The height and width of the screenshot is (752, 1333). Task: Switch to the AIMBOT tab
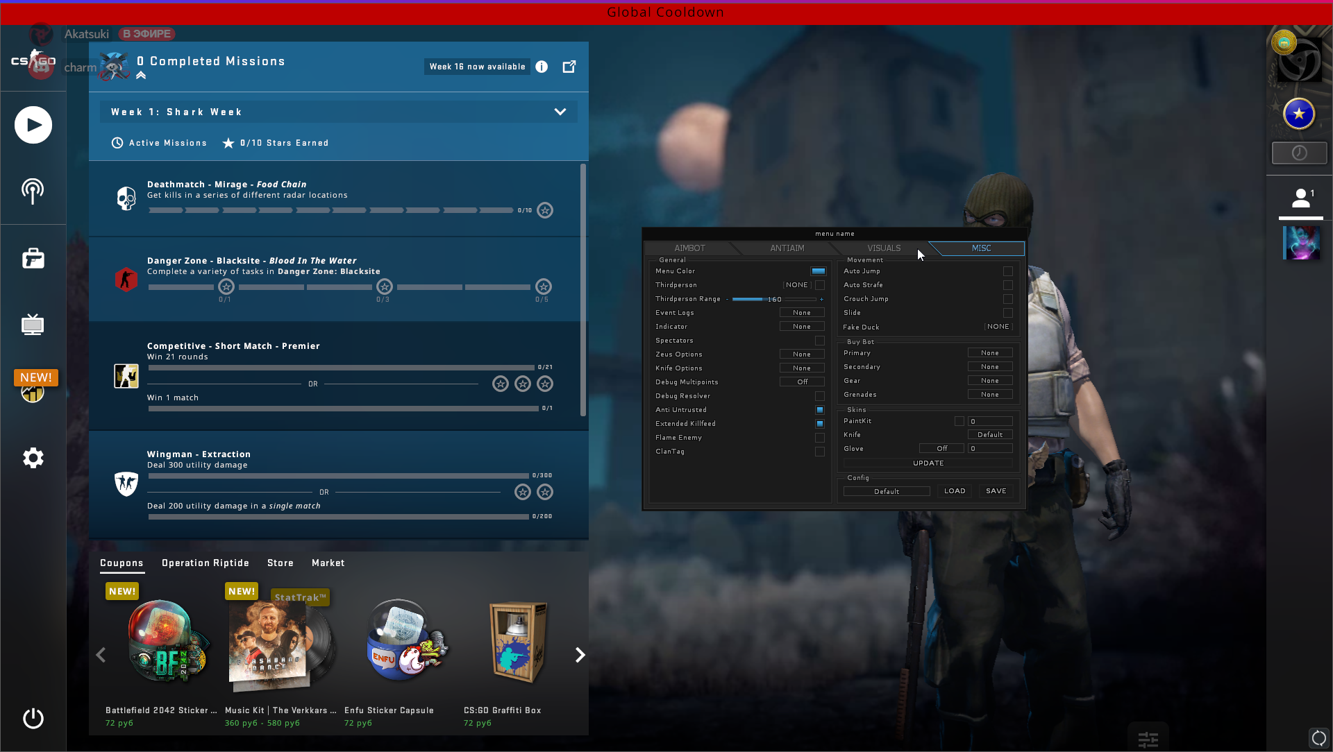pos(689,248)
